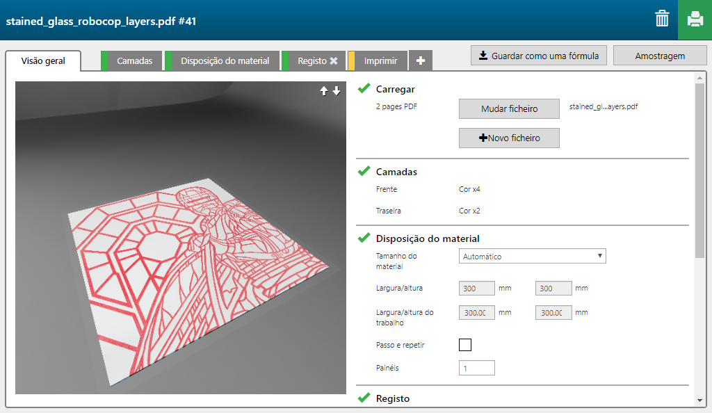
Task: Click the vertical scrollbar thumb
Action: point(699,171)
